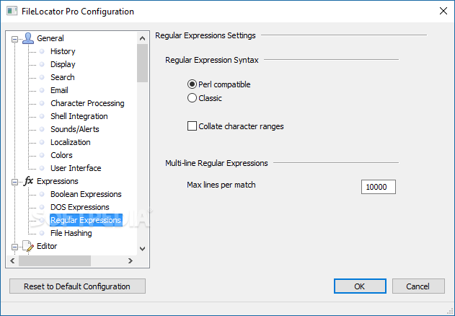Click the bullet icon beside DOS Expressions
The height and width of the screenshot is (316, 455).
[42, 207]
